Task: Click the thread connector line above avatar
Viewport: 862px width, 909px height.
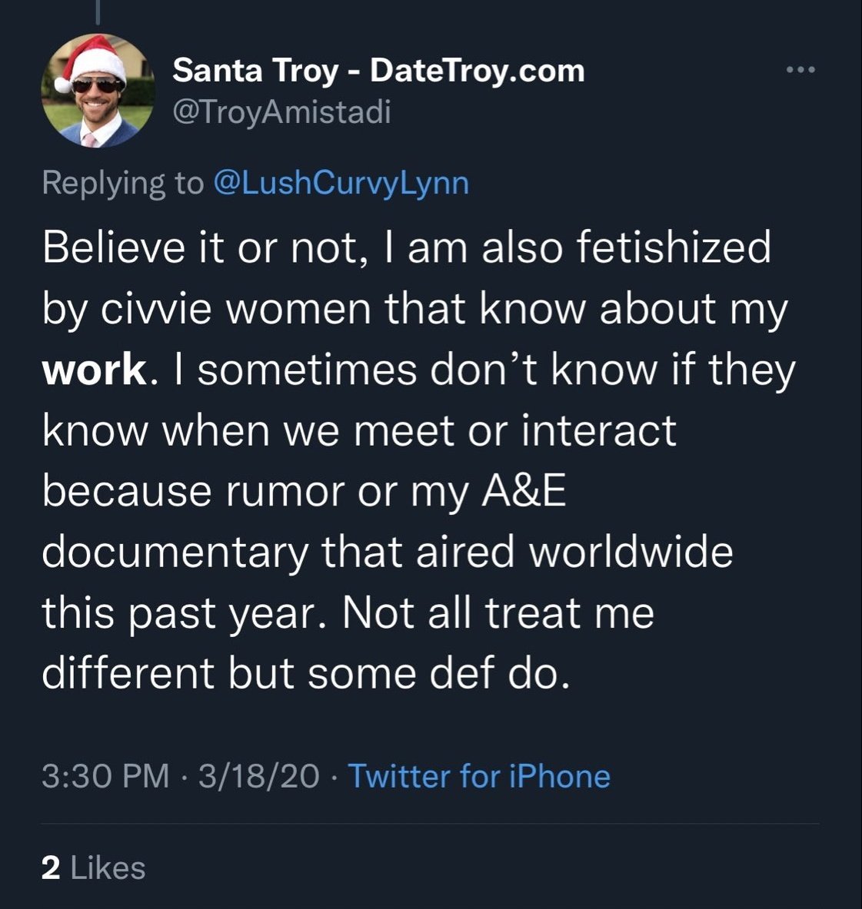Action: point(98,12)
